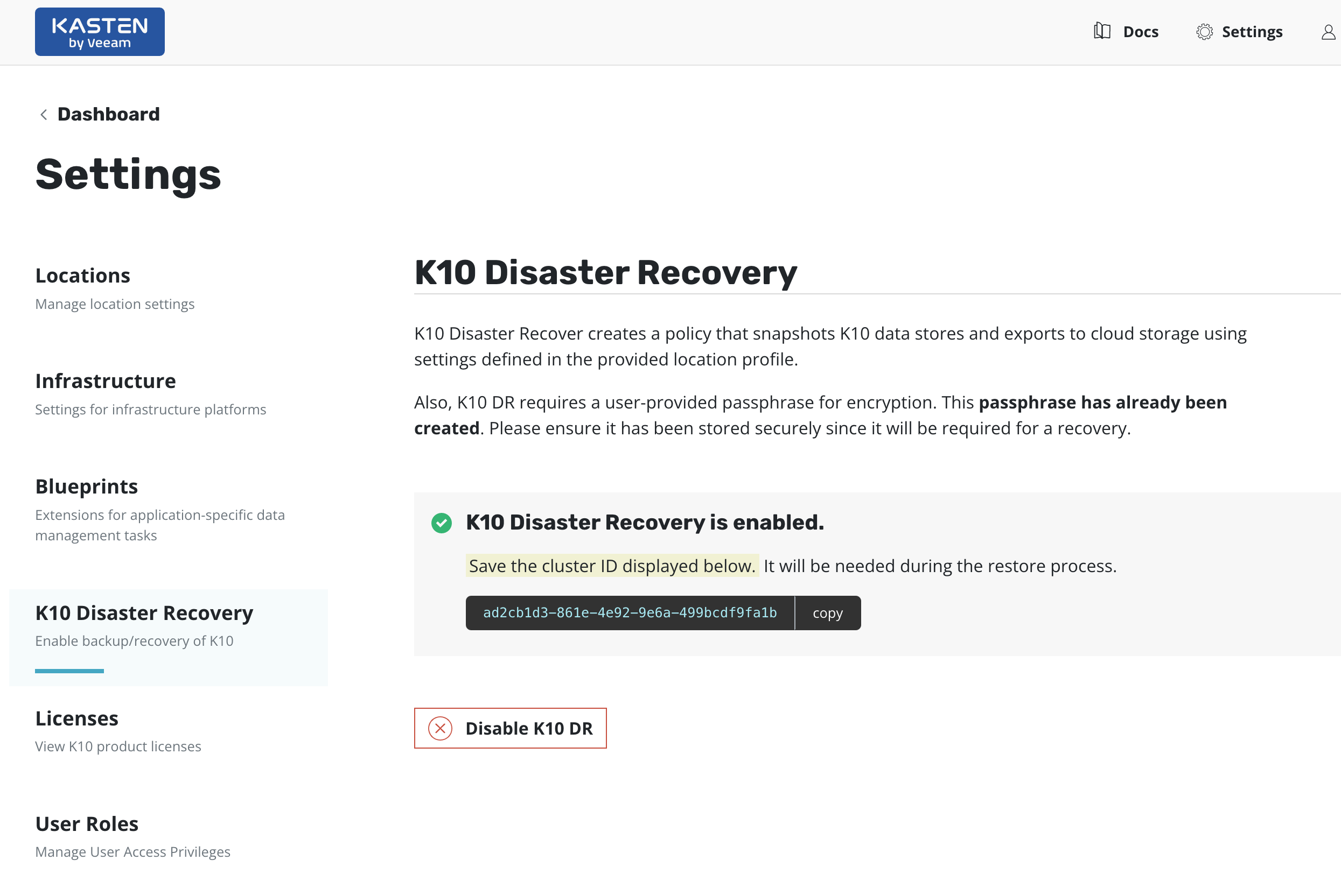Click the green enabled checkmark icon
Screen dimensions: 1341x888
pyautogui.click(x=441, y=523)
